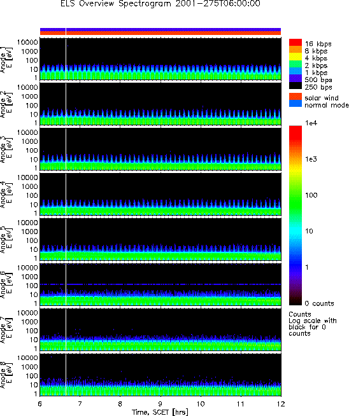Image resolution: width=349 pixels, height=416 pixels.
Task: Click the counts log-scale color bar
Action: coord(296,216)
